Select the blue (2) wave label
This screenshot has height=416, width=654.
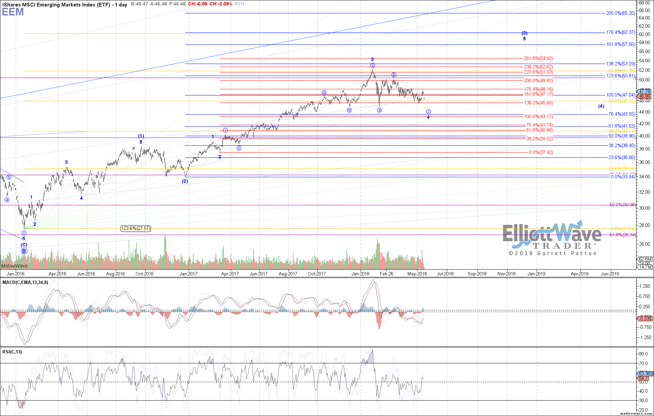point(185,181)
